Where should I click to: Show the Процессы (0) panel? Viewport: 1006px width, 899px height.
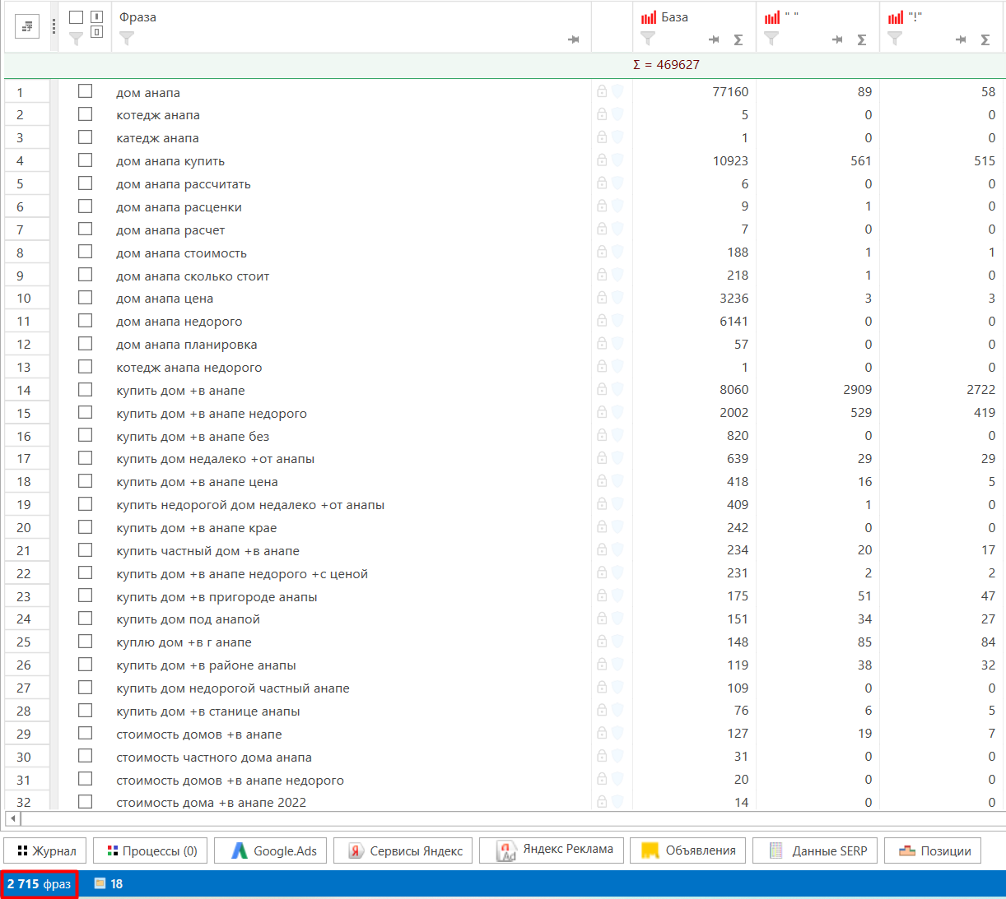click(152, 850)
